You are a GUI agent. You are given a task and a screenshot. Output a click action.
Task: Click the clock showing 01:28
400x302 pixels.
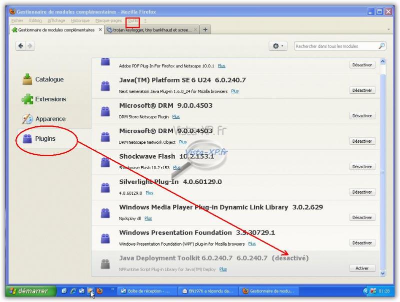point(384,291)
